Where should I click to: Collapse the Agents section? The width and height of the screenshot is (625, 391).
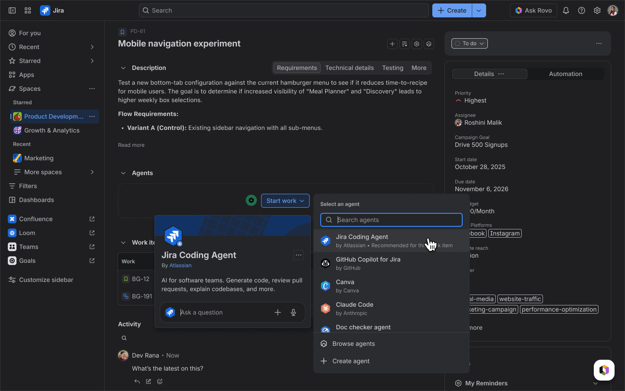(123, 173)
